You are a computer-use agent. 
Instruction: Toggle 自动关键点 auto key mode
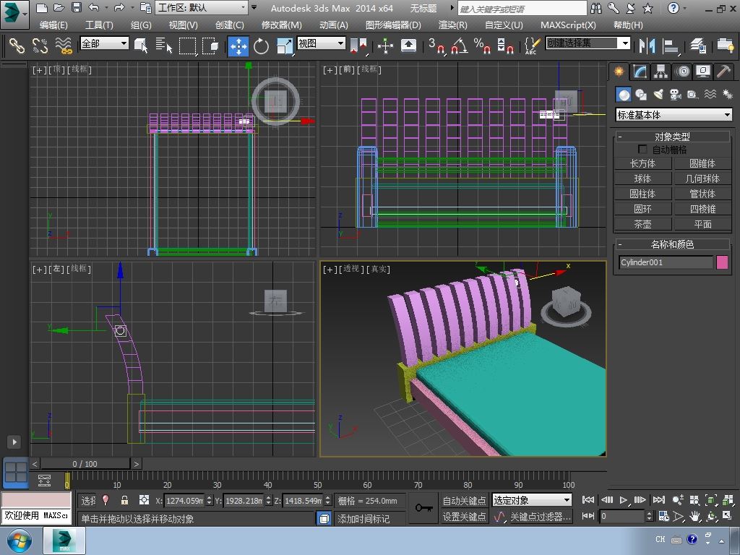coord(464,500)
